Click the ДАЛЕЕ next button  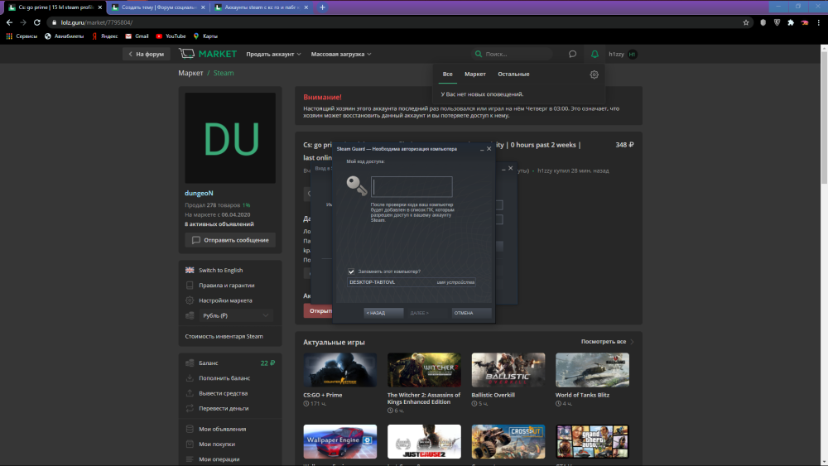tap(427, 313)
